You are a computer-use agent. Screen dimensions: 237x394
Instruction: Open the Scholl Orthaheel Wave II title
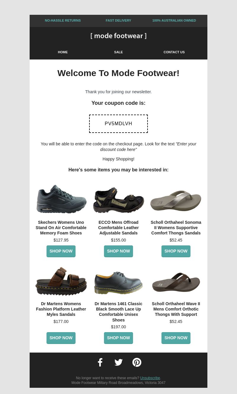click(176, 309)
